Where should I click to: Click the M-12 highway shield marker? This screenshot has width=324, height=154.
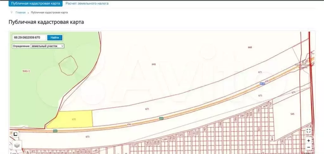tap(262, 83)
